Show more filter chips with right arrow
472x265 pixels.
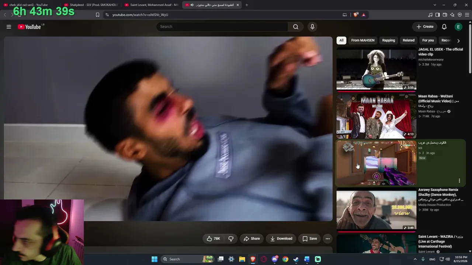[x=458, y=40]
